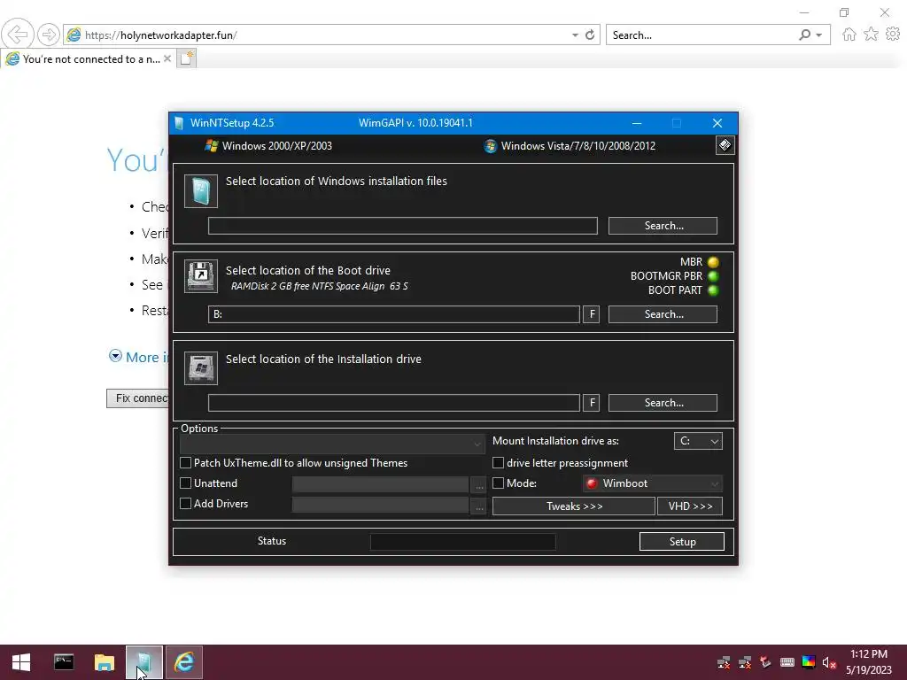Click the F button for Installation drive
This screenshot has width=907, height=680.
coord(591,403)
